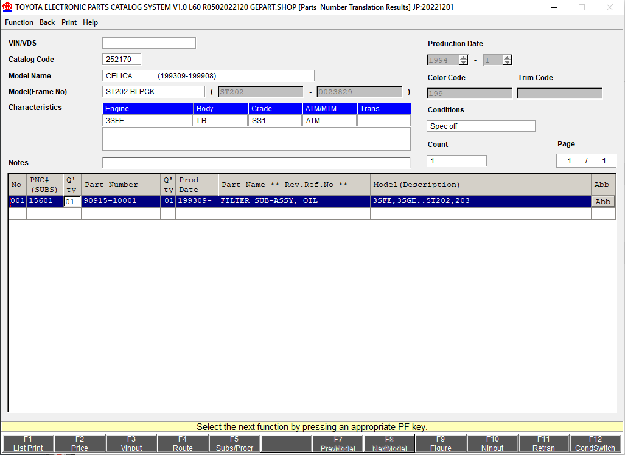Click the F7 PrevModel button

(338, 443)
